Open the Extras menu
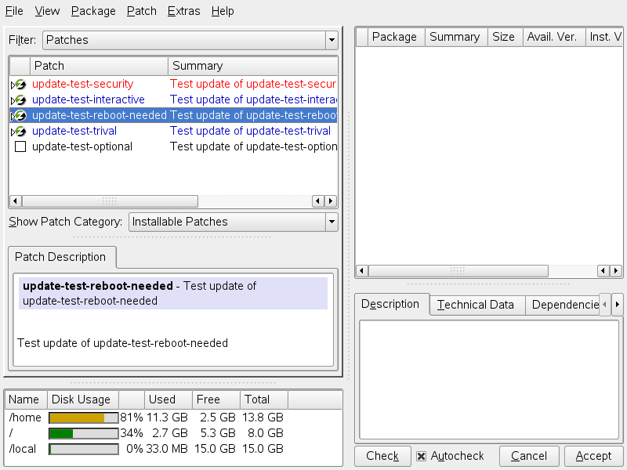Viewport: 627px width, 470px height. point(183,11)
